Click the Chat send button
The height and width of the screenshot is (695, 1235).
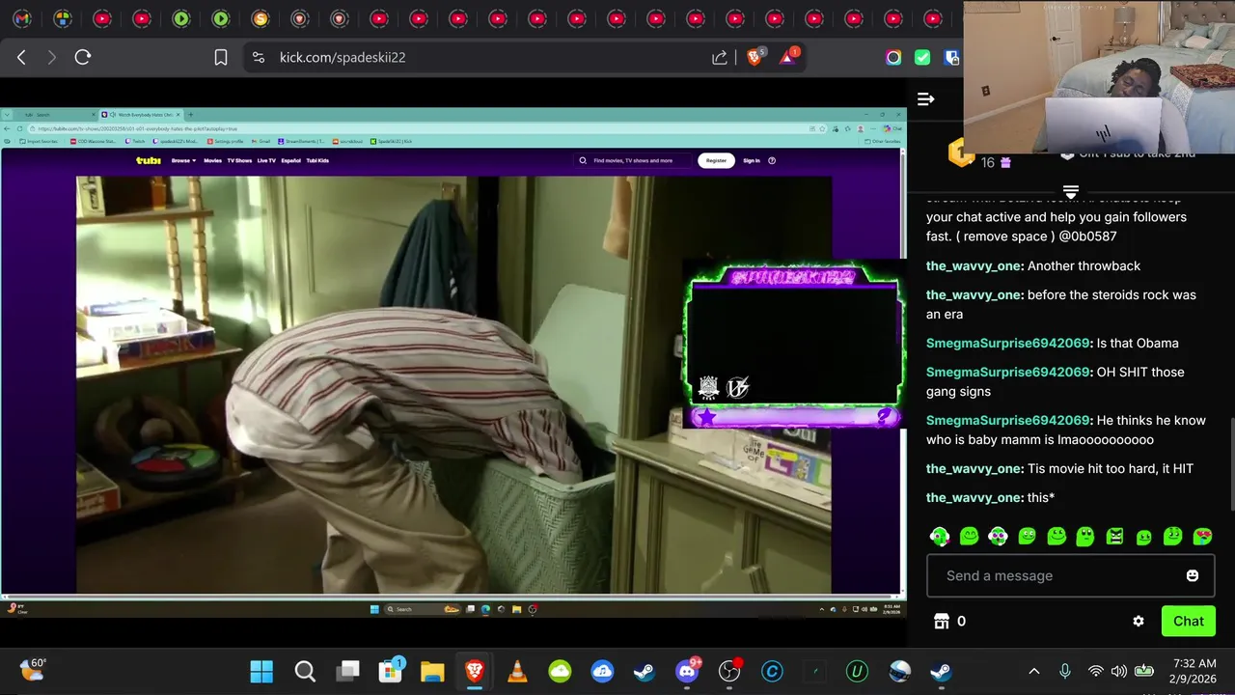tap(1188, 622)
